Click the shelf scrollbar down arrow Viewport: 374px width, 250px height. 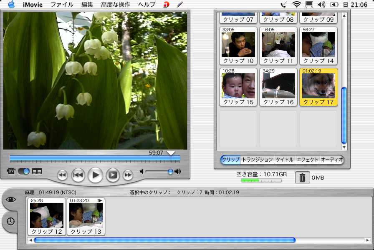pyautogui.click(x=344, y=147)
